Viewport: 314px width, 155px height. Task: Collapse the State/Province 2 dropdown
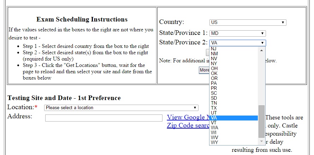point(237,43)
